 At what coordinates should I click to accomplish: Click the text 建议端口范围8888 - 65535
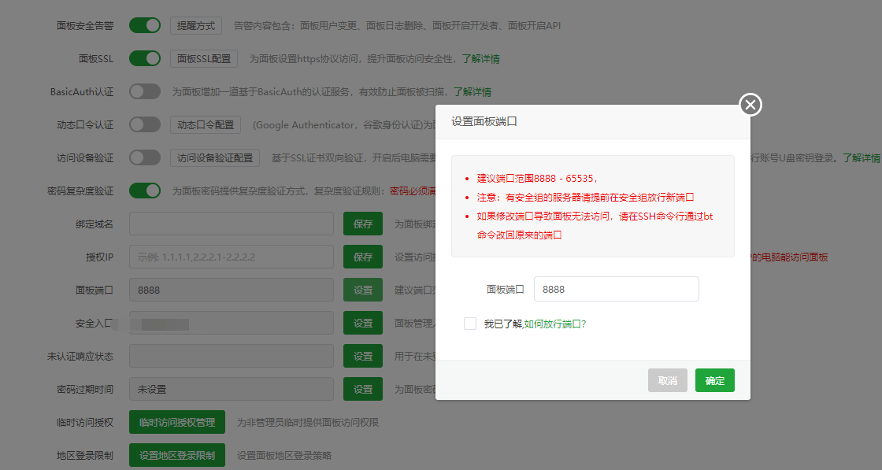[536, 178]
